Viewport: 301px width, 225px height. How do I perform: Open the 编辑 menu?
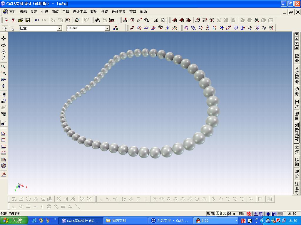coord(24,12)
